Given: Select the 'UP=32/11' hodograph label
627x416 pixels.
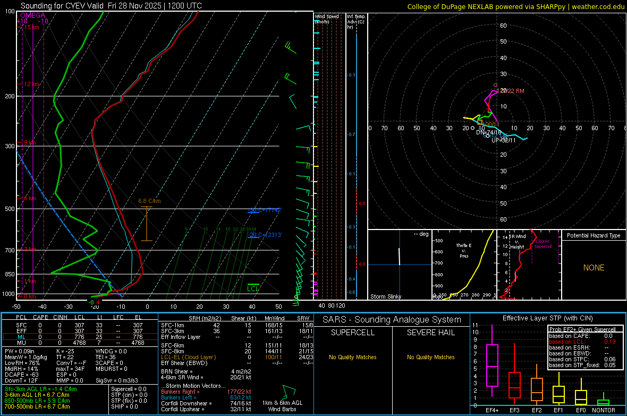Looking at the screenshot, I should 503,140.
